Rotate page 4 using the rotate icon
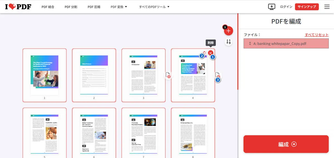The image size is (334, 158). point(204,53)
